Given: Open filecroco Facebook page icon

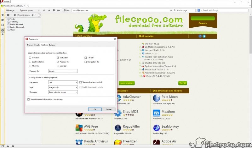Looking at the screenshot, I should coord(200,36).
